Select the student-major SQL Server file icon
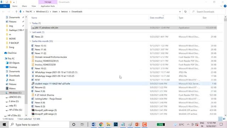 33,84
